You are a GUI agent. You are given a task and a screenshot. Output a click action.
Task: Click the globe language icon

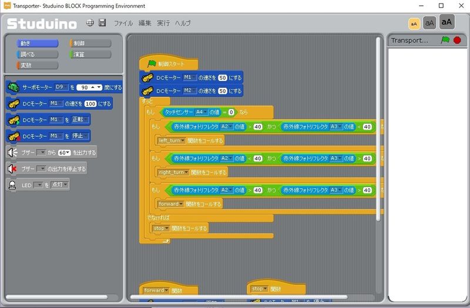(90, 23)
